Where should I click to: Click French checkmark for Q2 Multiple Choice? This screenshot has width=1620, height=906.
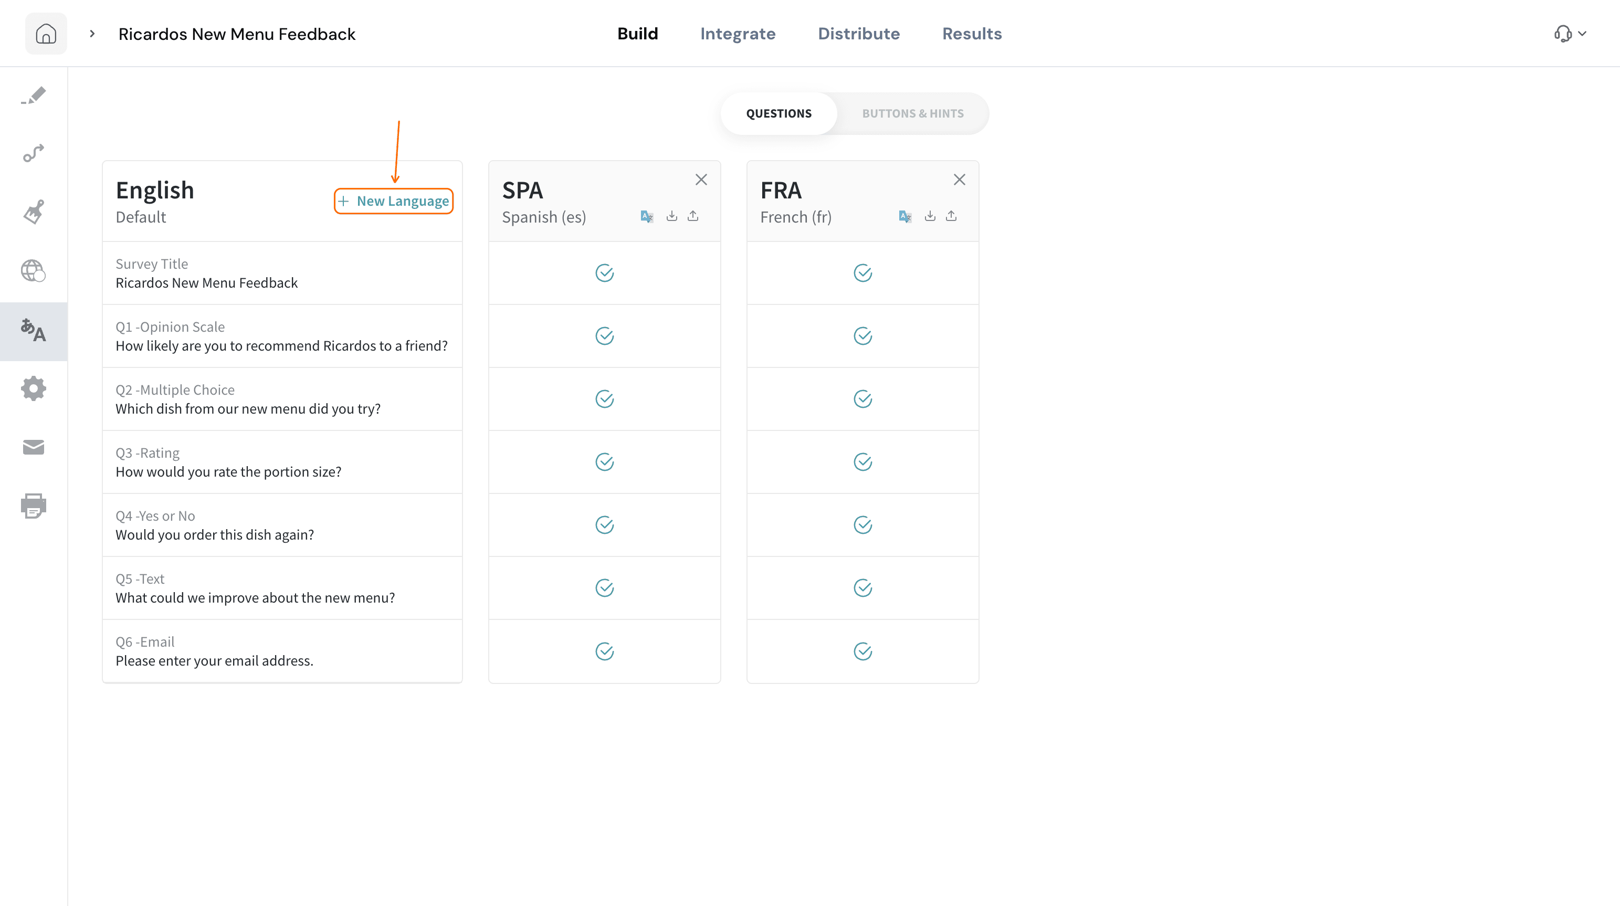[863, 398]
